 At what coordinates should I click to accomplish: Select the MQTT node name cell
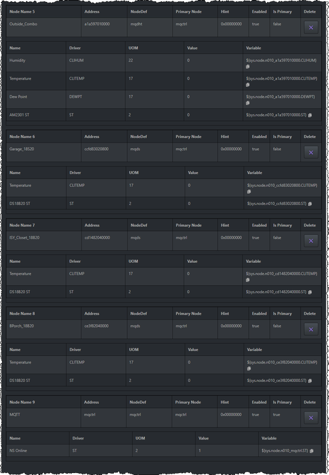click(44, 418)
